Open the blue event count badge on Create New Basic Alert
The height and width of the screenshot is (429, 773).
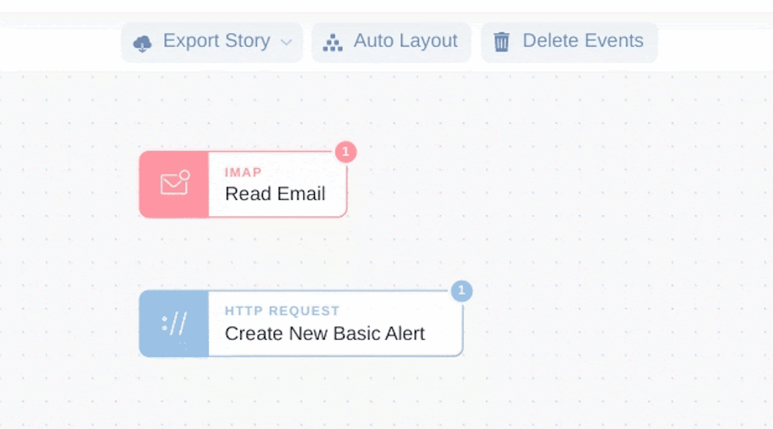pos(462,291)
